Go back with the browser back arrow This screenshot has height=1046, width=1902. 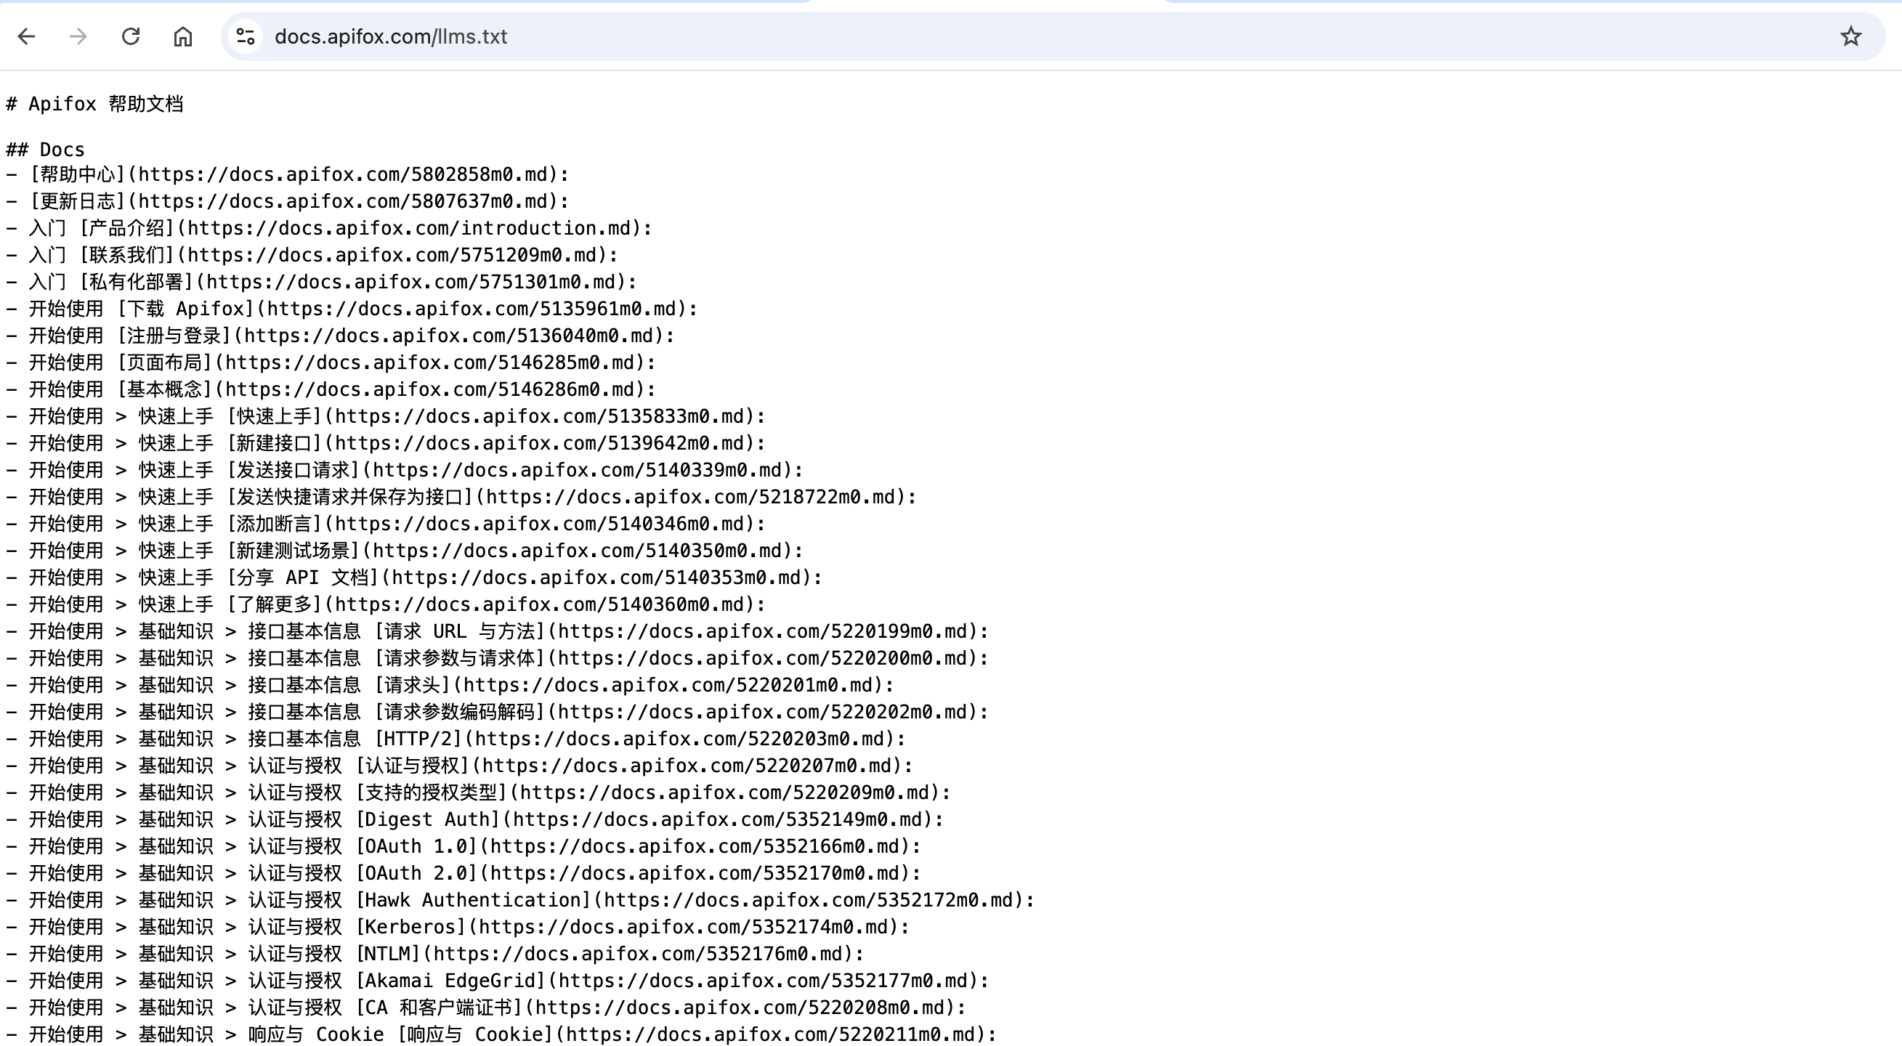point(27,36)
